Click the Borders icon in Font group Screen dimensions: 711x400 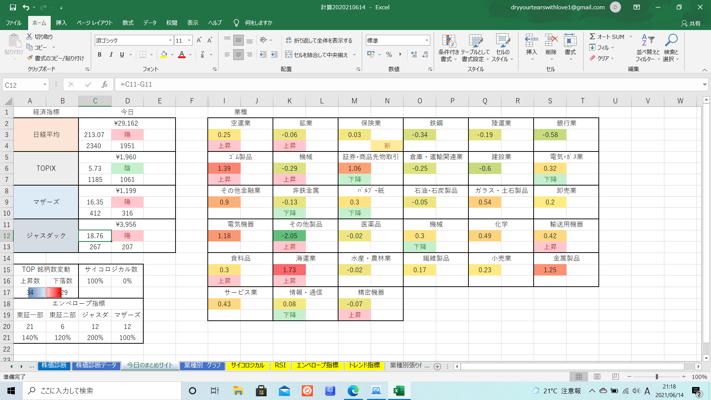click(x=143, y=55)
